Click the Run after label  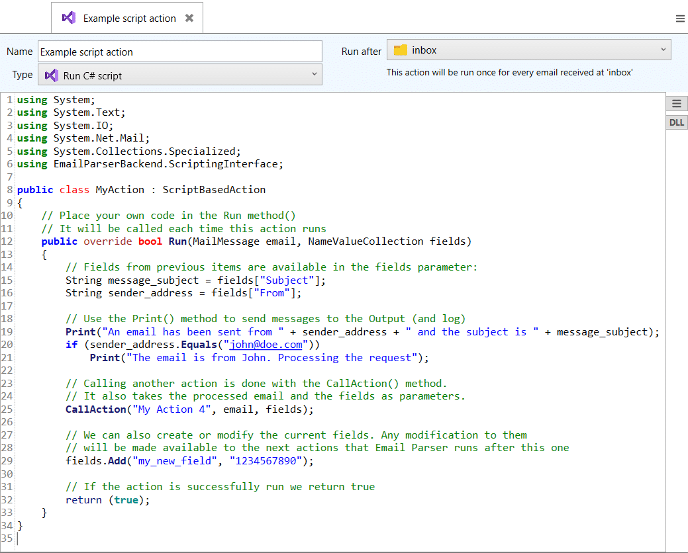coord(361,52)
